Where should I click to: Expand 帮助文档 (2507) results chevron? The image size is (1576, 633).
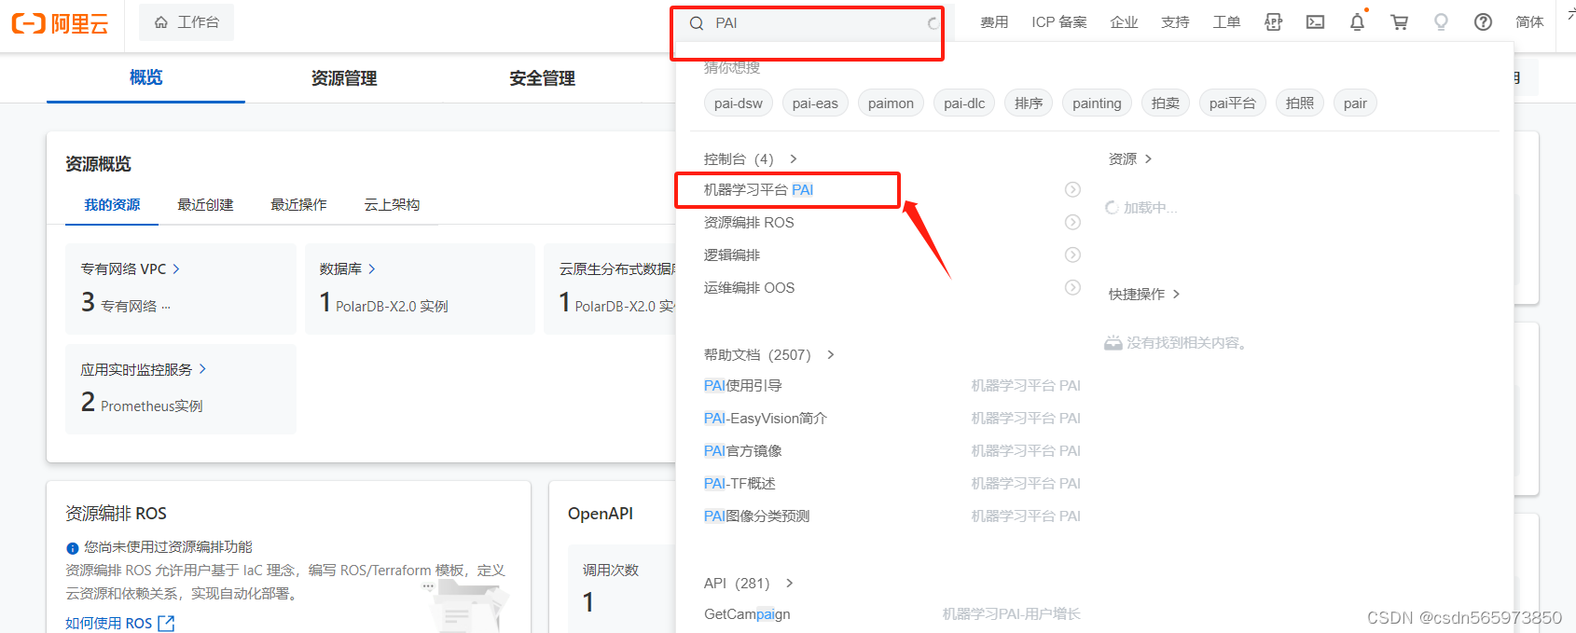click(831, 354)
